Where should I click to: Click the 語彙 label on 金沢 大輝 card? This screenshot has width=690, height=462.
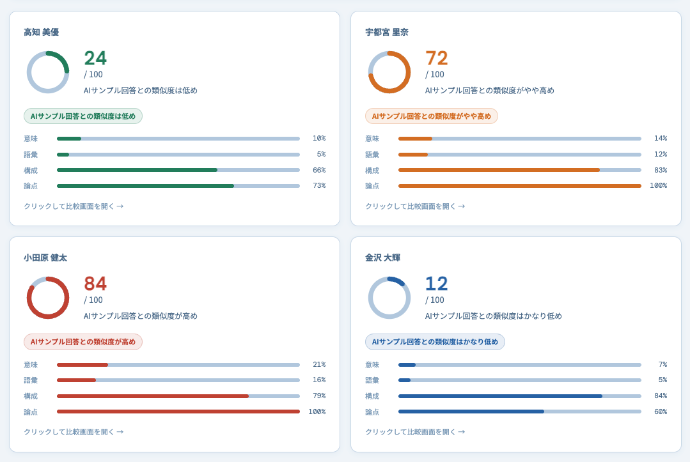tap(372, 380)
